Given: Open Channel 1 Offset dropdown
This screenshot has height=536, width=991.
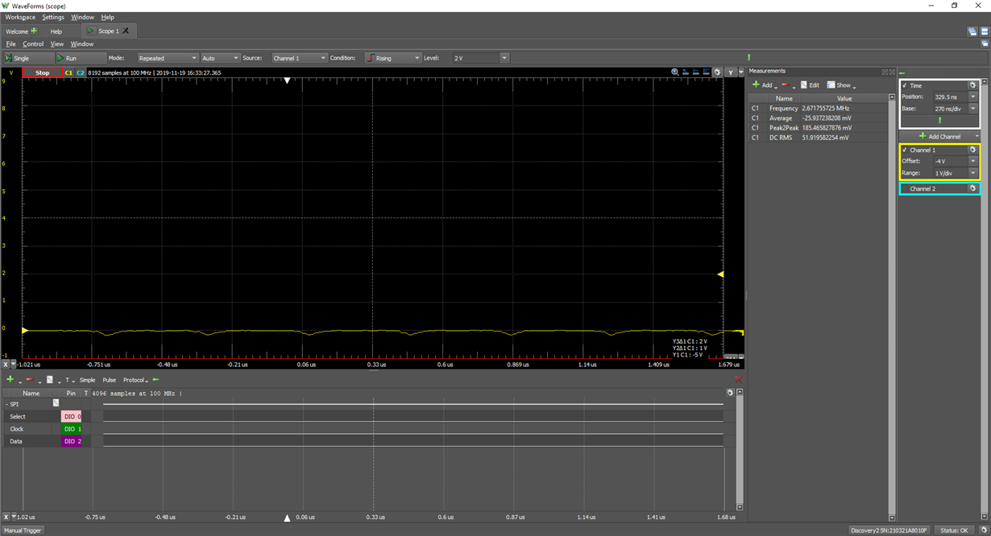Looking at the screenshot, I should 972,161.
